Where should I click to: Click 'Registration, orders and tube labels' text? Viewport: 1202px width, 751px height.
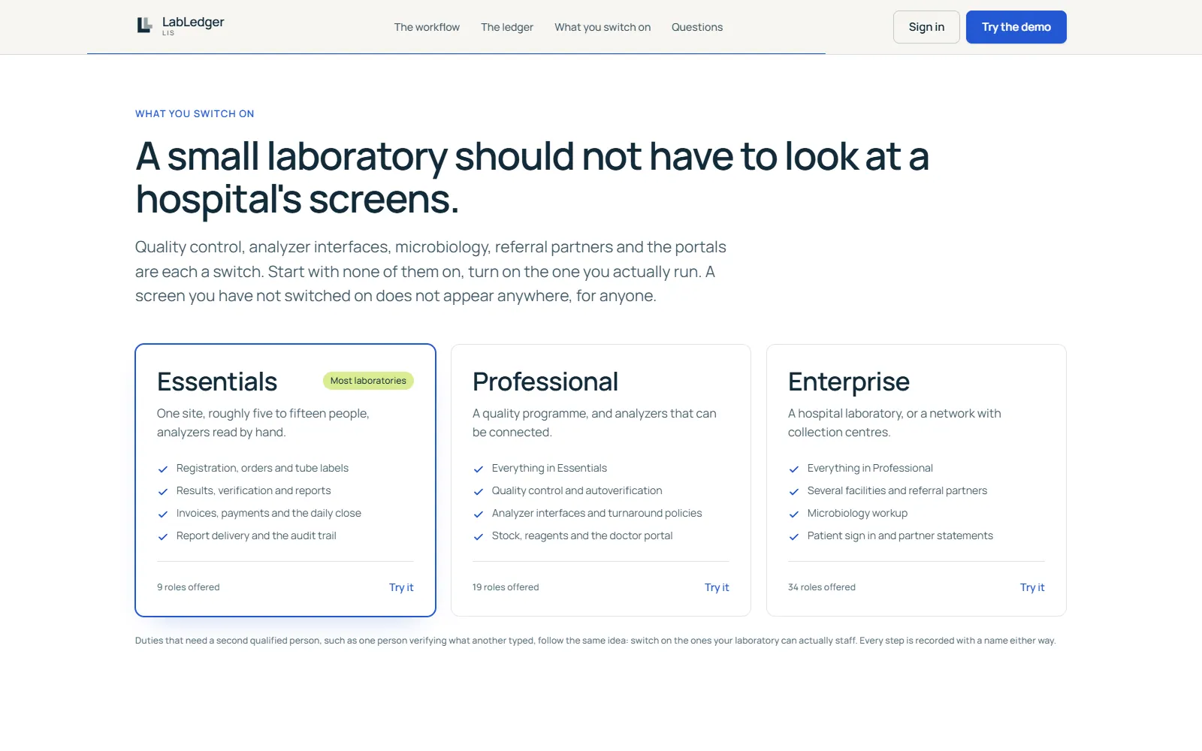click(x=262, y=468)
